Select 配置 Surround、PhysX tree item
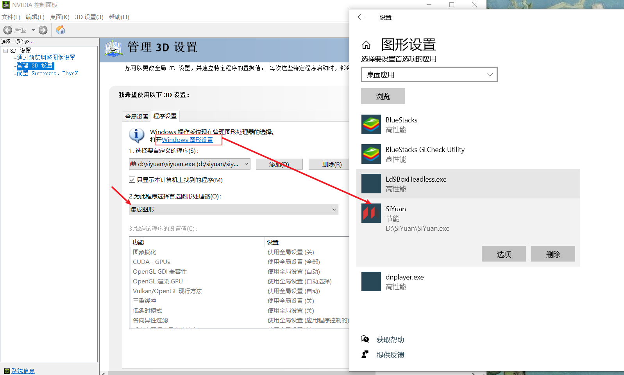The width and height of the screenshot is (624, 375). 47,73
